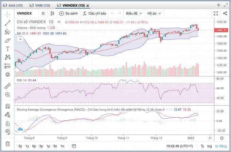Viewport: 231px width, 152px height.
Task: Click the trash remove drawings icon
Action: pyautogui.click(x=7, y=143)
